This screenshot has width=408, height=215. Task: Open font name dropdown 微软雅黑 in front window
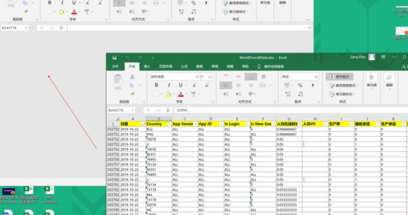click(197, 76)
